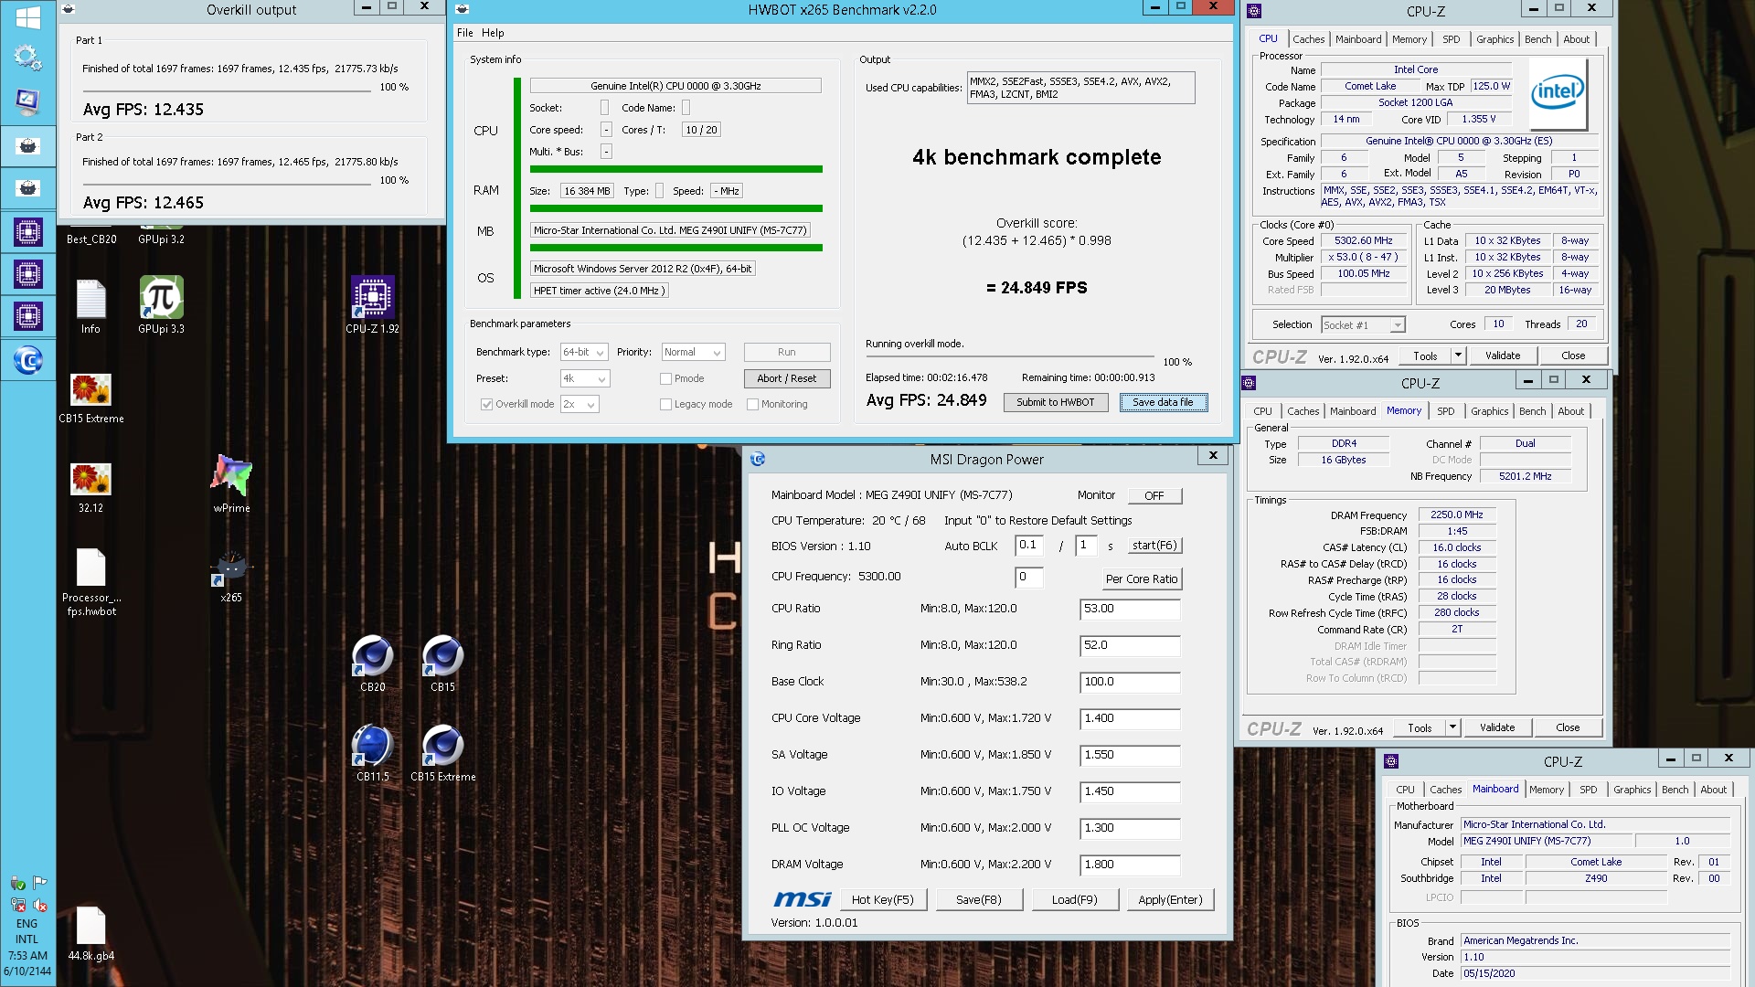The image size is (1755, 987).
Task: Click the overkill mode running progress bar
Action: pyautogui.click(x=1009, y=356)
